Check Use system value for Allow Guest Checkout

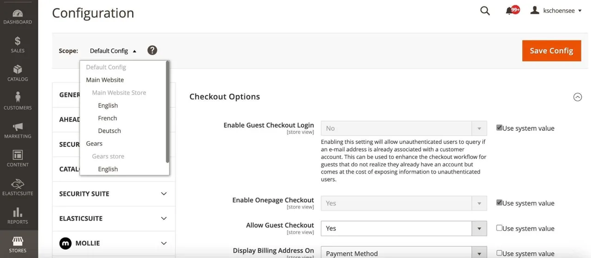tap(499, 228)
